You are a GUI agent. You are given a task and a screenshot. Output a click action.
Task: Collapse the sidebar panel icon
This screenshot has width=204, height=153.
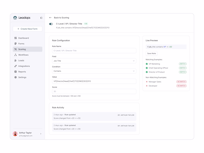pos(41,18)
